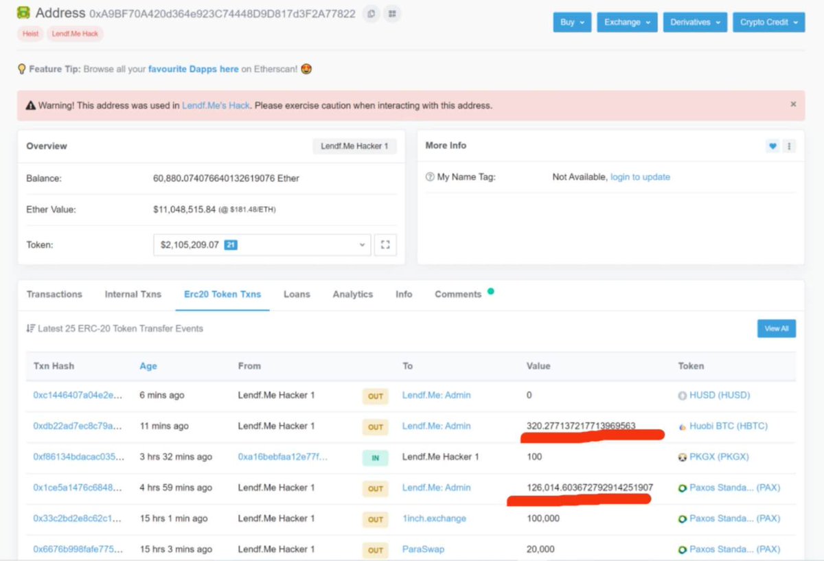Viewport: 824px width, 561px height.
Task: Click the View All button
Action: (x=777, y=328)
